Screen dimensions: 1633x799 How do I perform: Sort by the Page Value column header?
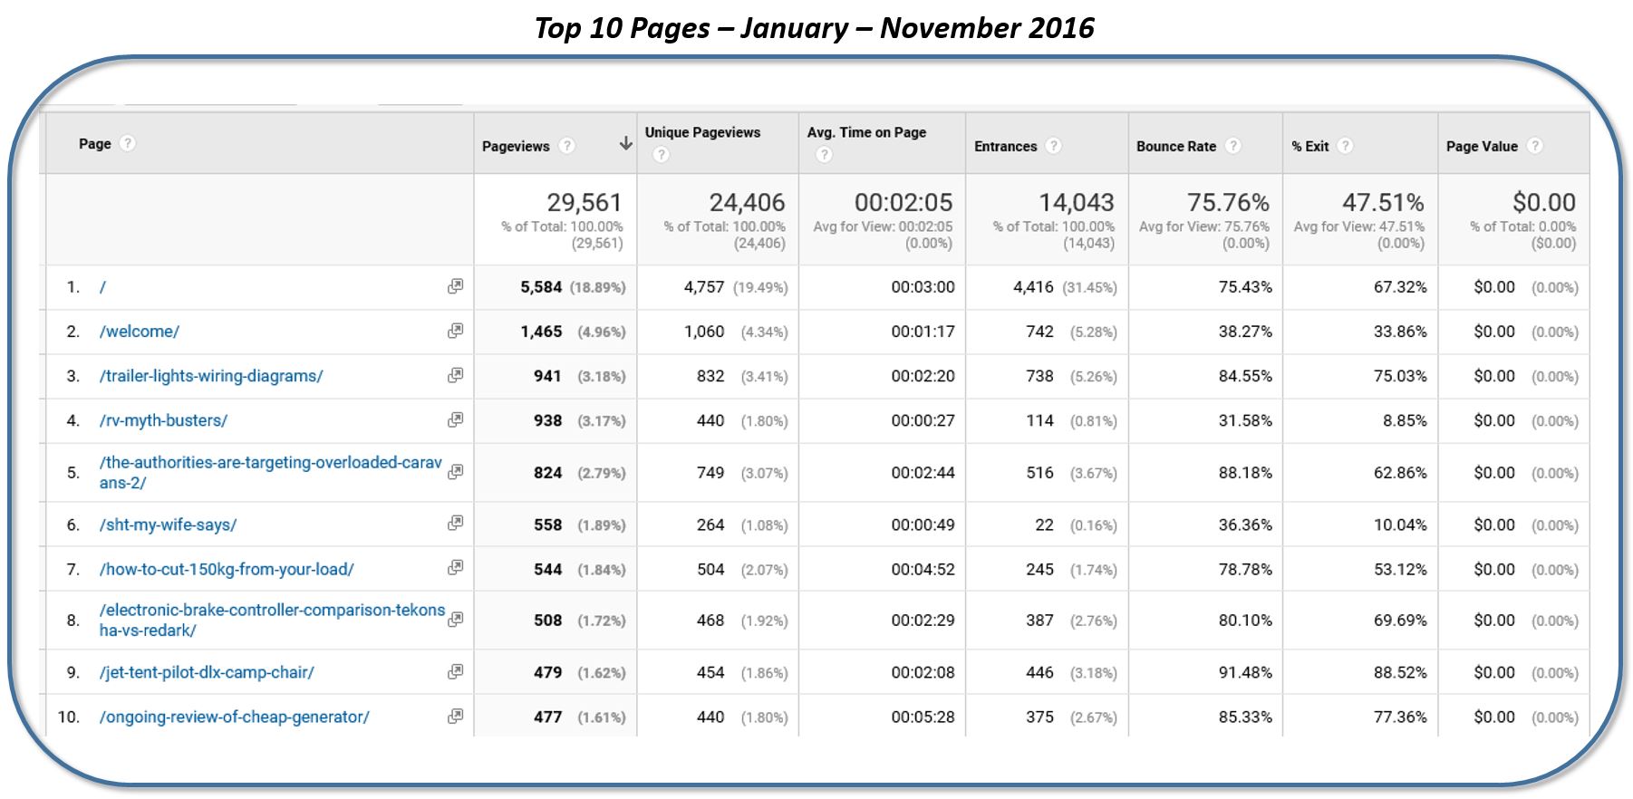tap(1482, 146)
